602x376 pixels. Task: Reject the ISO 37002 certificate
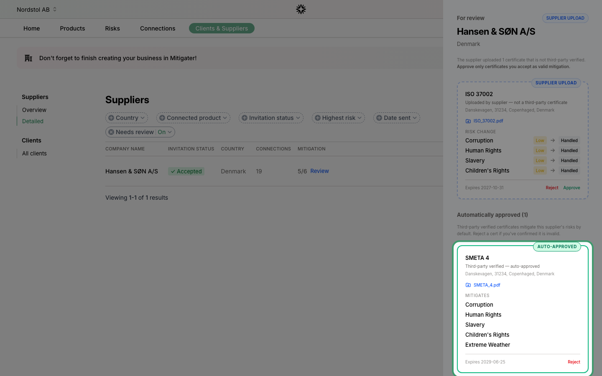[552, 188]
